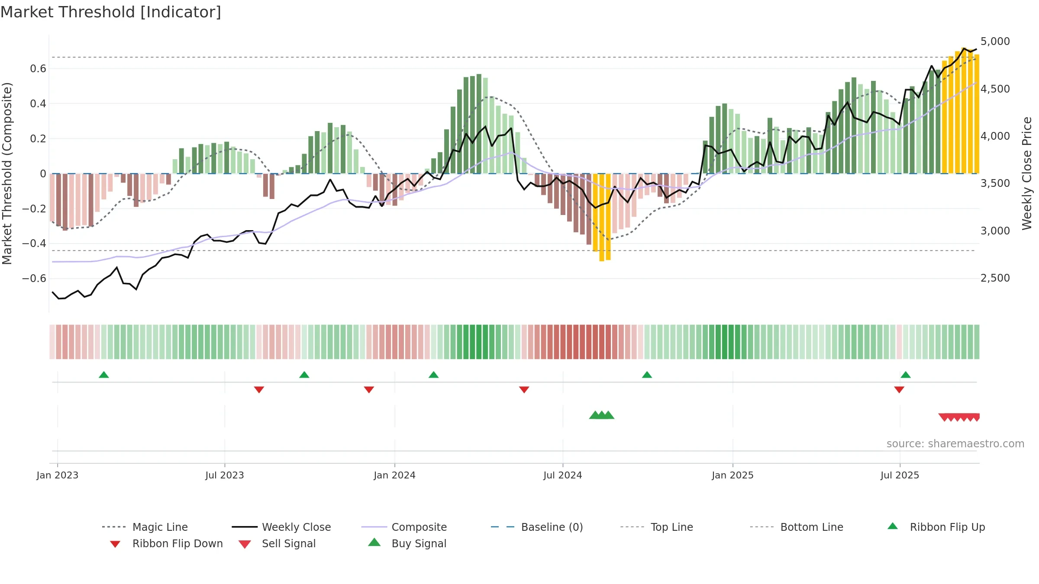Toggle the Weekly Close legend entry
Viewport: 1039px width, 584px height.
[x=281, y=527]
